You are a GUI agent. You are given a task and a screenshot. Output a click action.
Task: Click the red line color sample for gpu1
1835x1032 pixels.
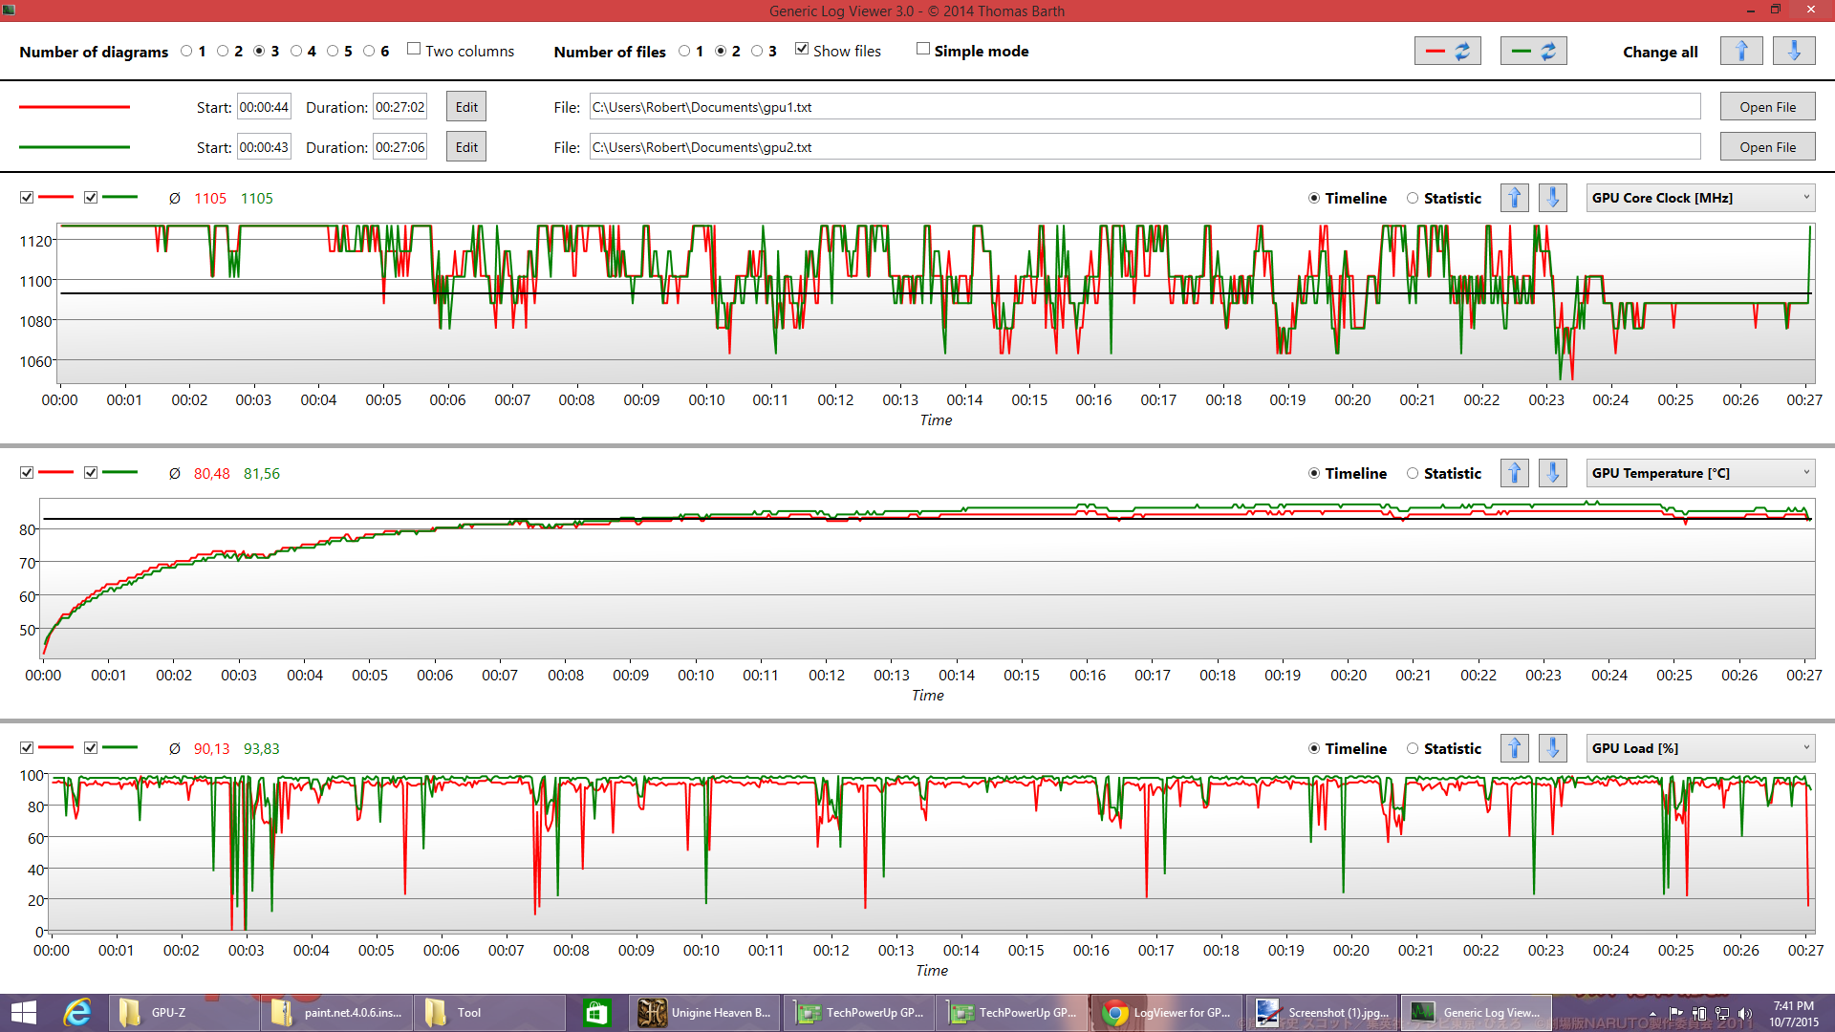coord(75,107)
